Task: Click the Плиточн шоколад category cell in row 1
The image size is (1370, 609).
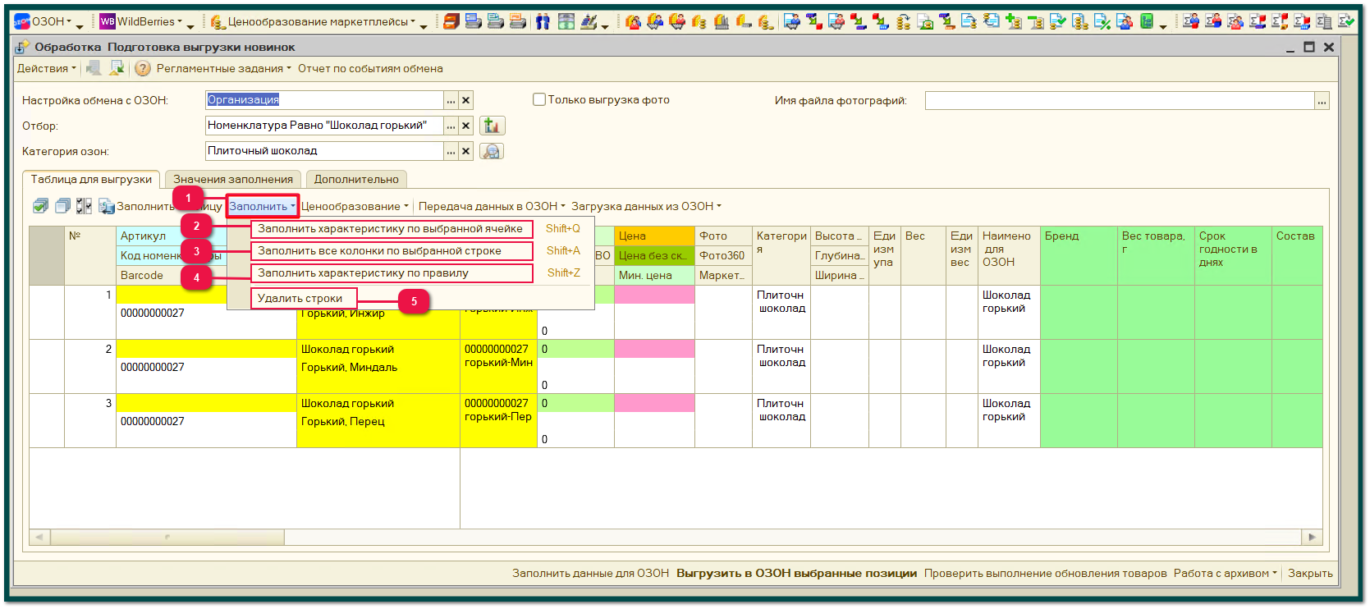Action: click(781, 313)
